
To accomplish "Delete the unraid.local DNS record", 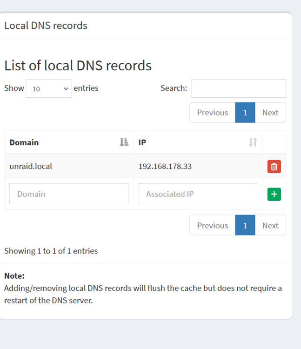I will click(x=274, y=167).
